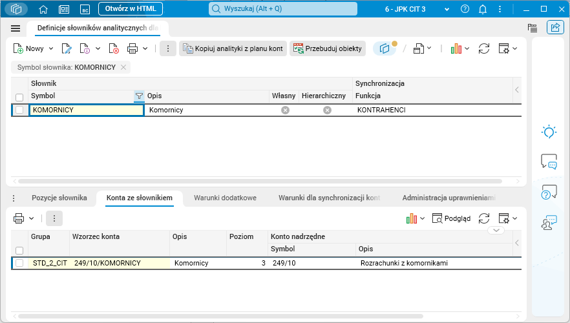This screenshot has height=323, width=570.
Task: Open the upper save layout icon
Action: (x=418, y=48)
